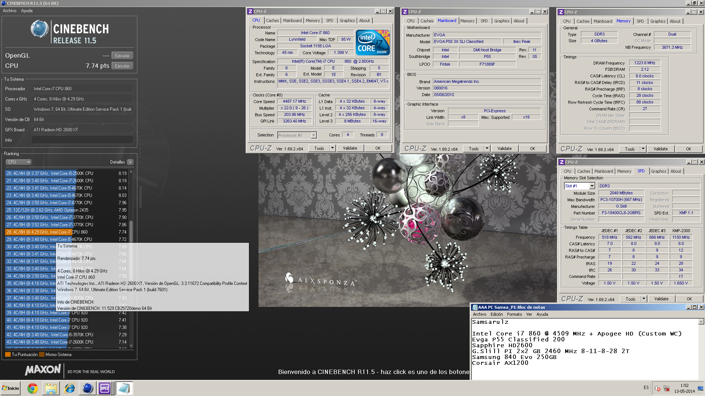Screen dimensions: 705x396
Task: Click Validate in the CPU-Z Memory window
Action: 661,149
